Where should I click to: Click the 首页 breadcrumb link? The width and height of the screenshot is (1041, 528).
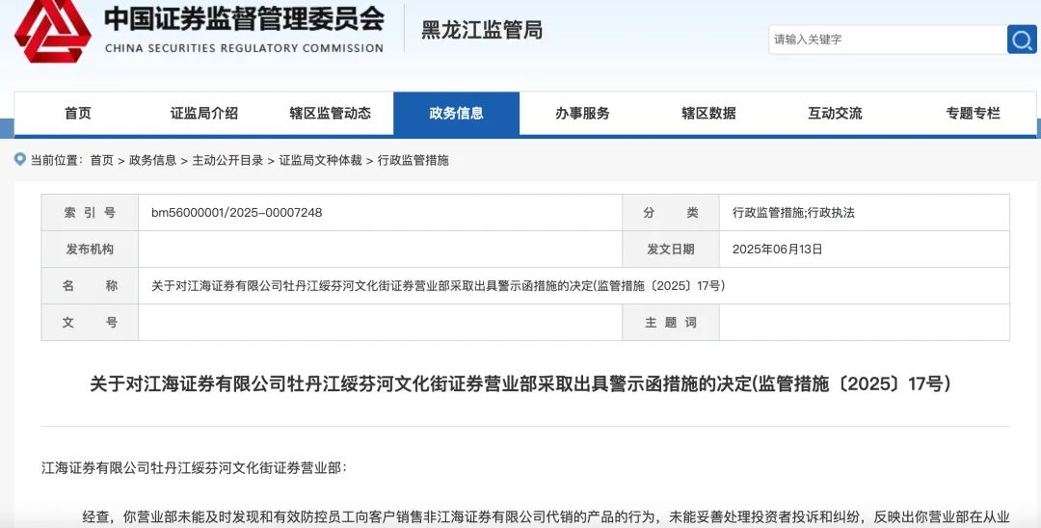[101, 160]
